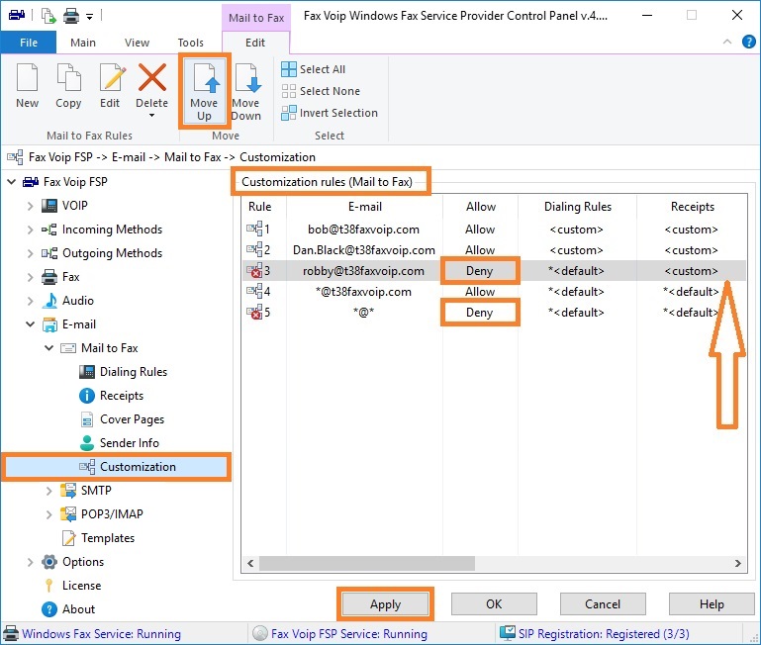The image size is (761, 645).
Task: Click the Options gear icon
Action: 49,562
